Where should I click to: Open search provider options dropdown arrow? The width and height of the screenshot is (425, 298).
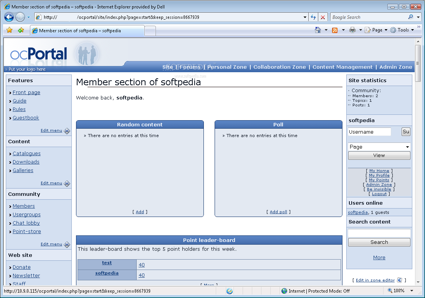coord(418,17)
